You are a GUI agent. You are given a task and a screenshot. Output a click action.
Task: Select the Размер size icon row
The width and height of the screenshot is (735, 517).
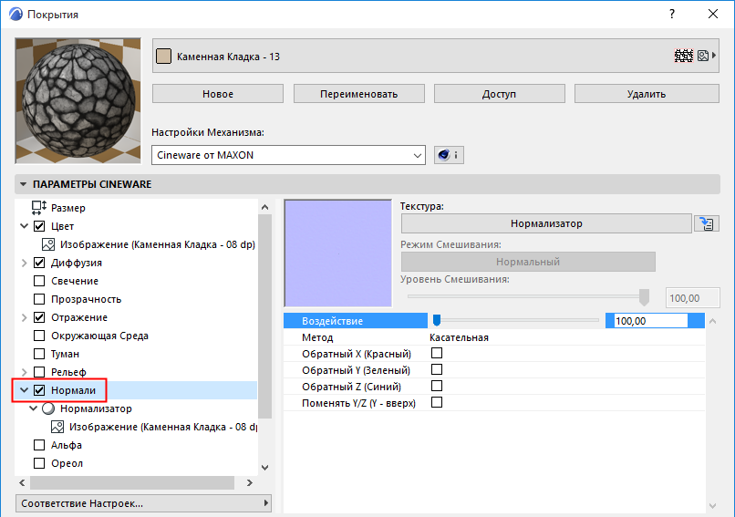click(39, 208)
